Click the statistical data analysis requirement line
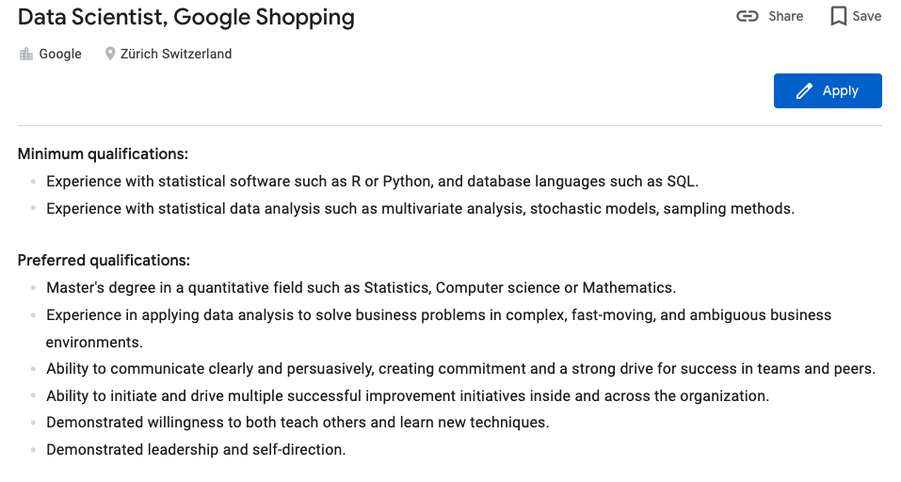Screen dimensions: 901x482 [x=420, y=208]
